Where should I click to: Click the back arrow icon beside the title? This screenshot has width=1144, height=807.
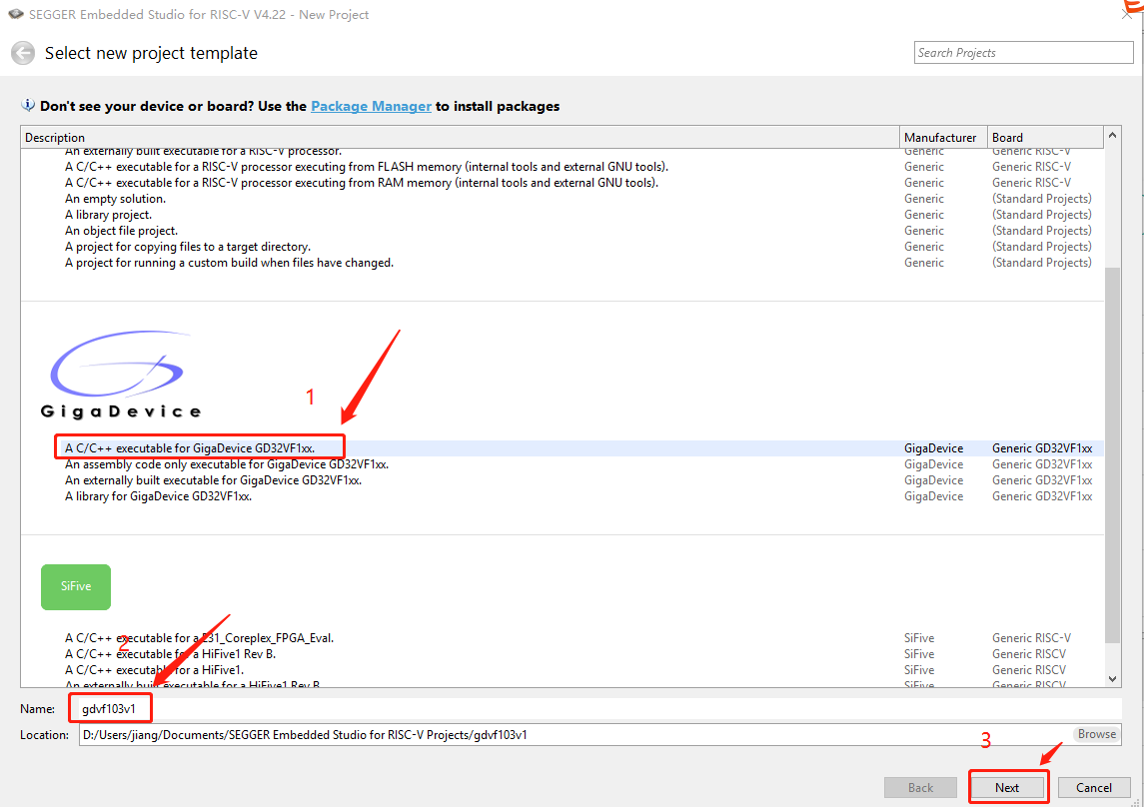23,53
